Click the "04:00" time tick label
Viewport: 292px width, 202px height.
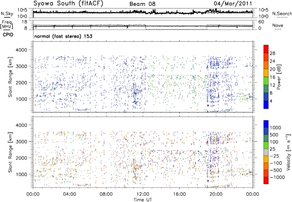point(69,194)
